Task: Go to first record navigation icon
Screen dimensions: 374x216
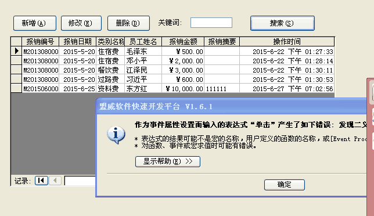Action: [x=41, y=181]
